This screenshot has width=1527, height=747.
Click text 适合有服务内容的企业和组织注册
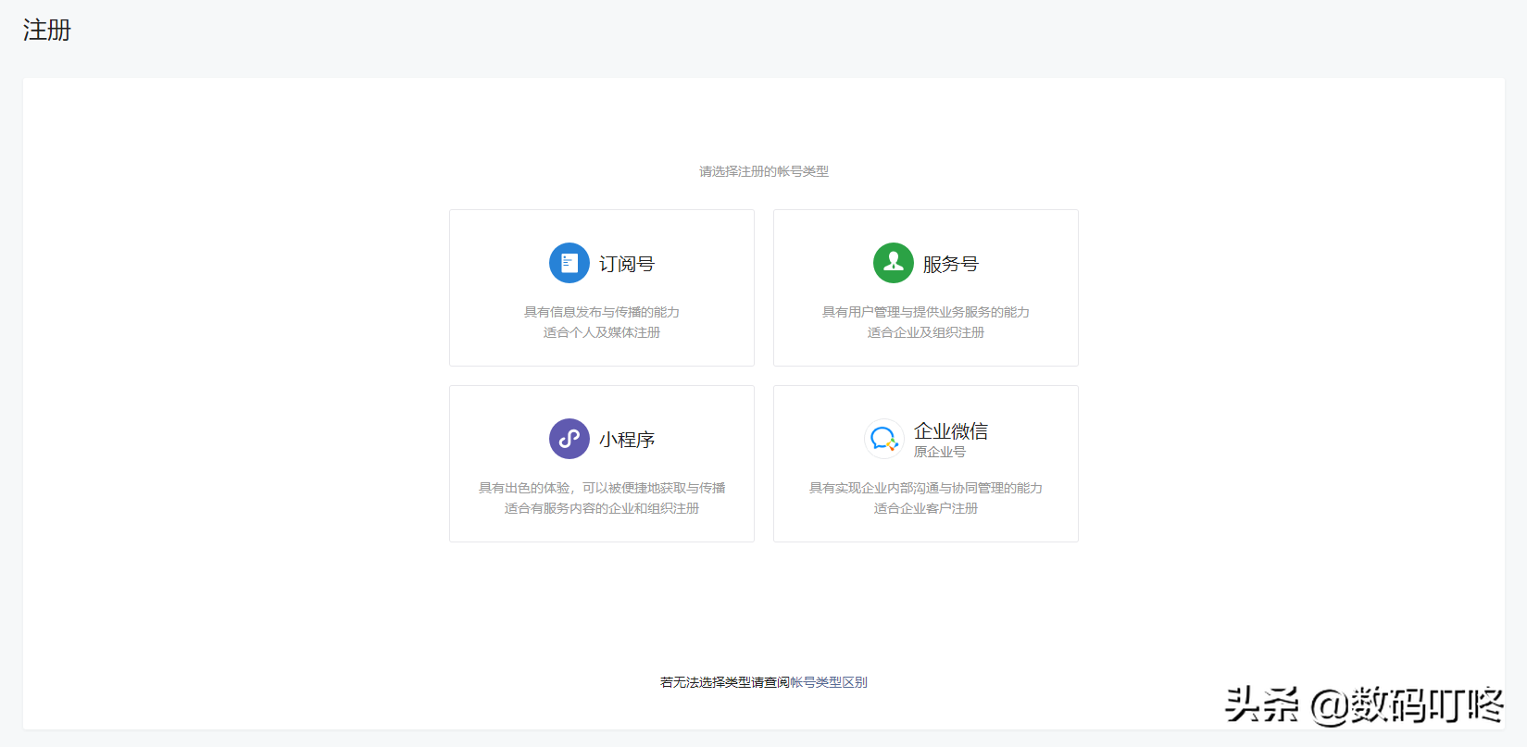pos(602,508)
